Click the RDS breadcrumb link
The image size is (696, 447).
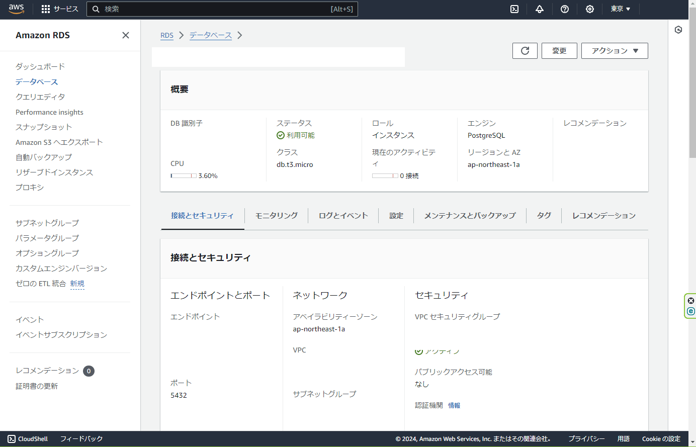pyautogui.click(x=167, y=35)
